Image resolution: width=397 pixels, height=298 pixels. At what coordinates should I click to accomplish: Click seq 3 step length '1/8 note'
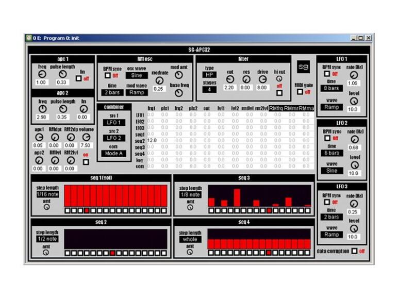pyautogui.click(x=190, y=195)
